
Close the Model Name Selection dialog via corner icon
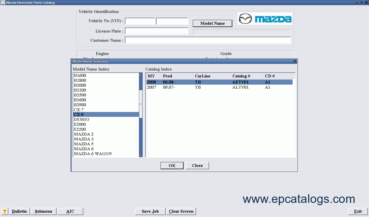tap(295, 61)
